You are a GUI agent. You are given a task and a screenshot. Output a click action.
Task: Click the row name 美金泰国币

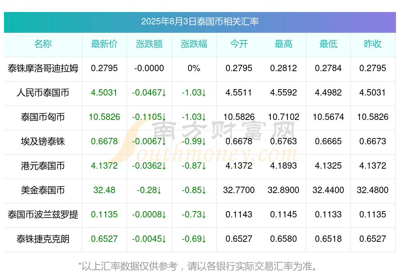click(x=43, y=190)
